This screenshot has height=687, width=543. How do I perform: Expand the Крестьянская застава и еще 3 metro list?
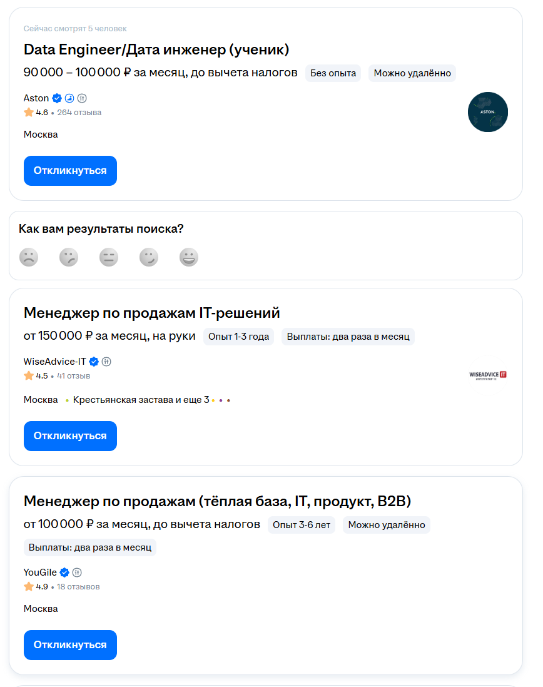pos(141,400)
